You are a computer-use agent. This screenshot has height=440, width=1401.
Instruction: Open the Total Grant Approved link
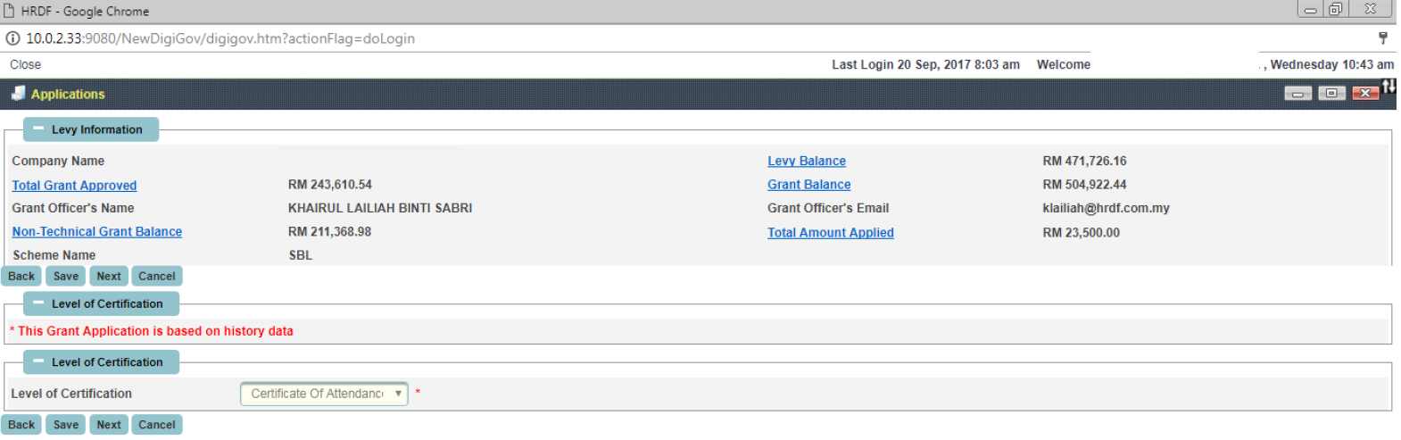click(74, 186)
